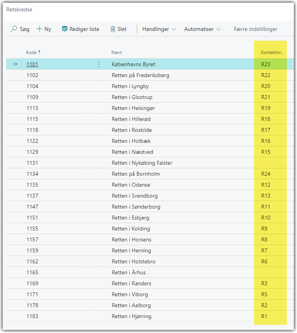Select Retten i Holstebro
Image resolution: width=297 pixels, height=333 pixels.
[x=133, y=261]
